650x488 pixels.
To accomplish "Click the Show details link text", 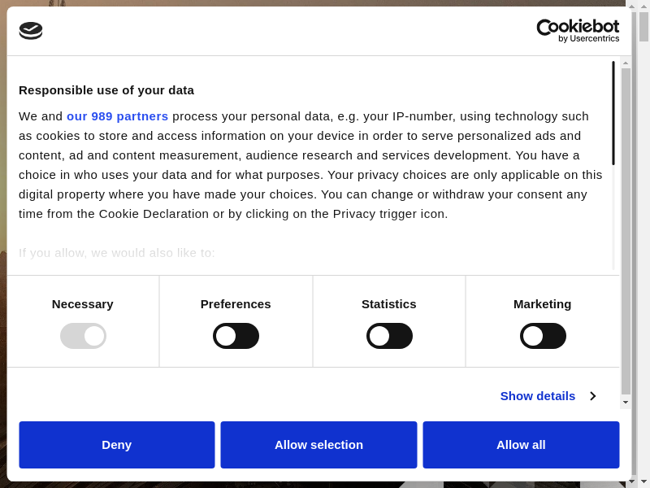I will (x=537, y=396).
